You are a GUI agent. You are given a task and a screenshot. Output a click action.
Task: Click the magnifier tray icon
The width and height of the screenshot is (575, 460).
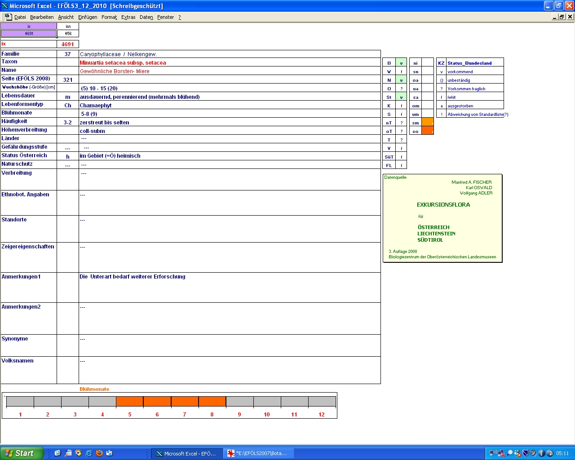[509, 453]
